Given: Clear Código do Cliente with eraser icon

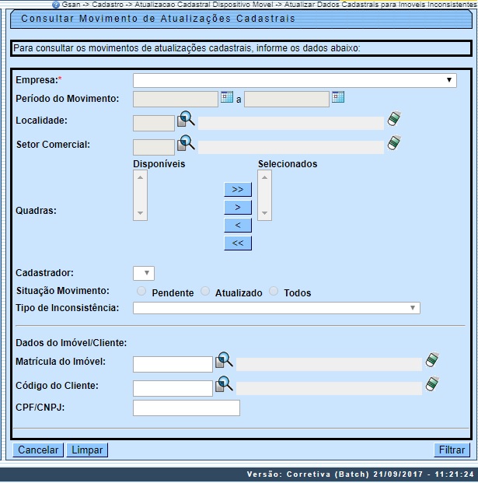Looking at the screenshot, I should tap(433, 384).
